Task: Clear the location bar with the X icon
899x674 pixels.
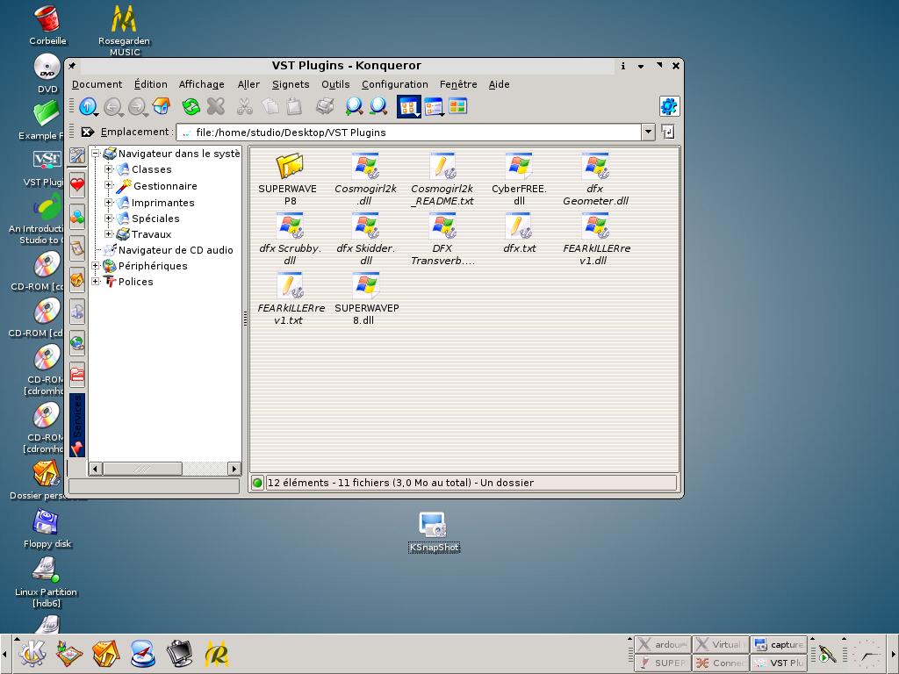Action: pos(87,132)
